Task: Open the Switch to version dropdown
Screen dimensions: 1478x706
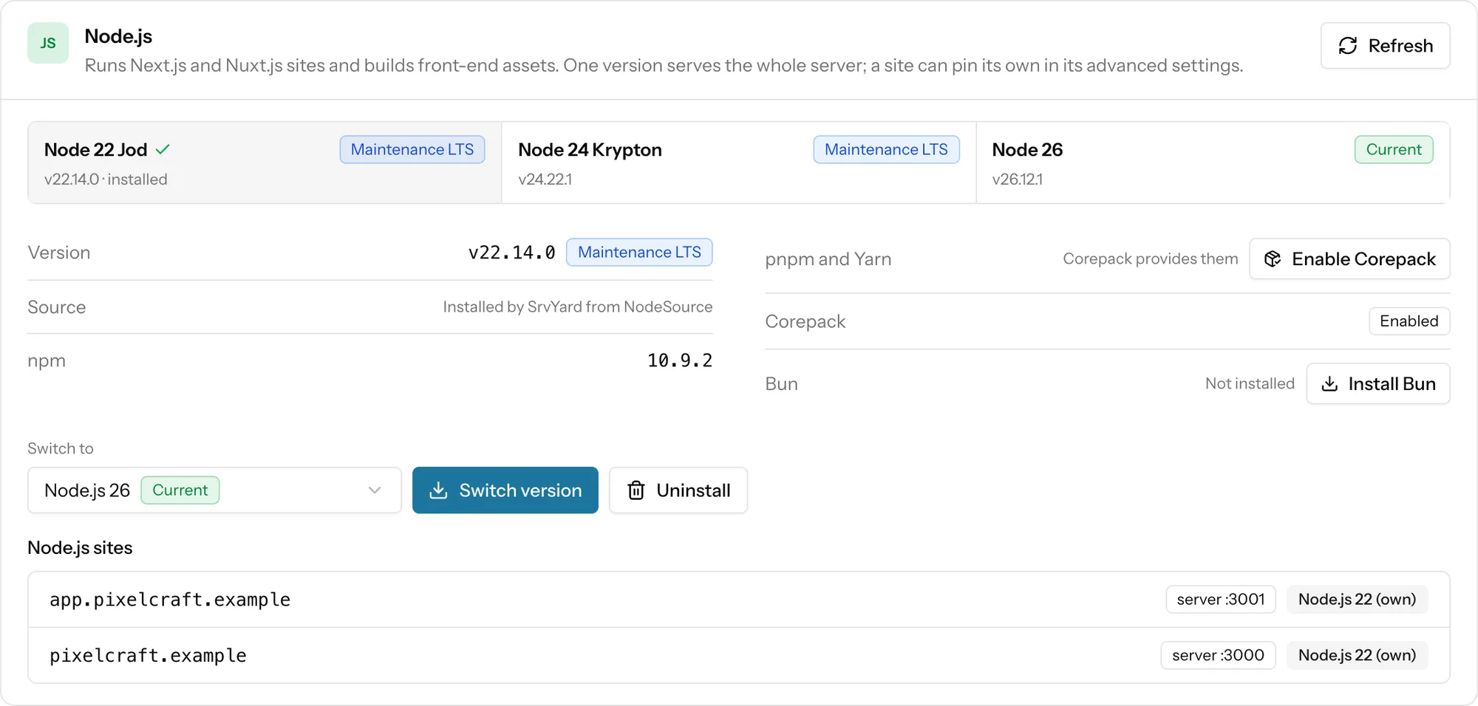Action: pos(214,490)
